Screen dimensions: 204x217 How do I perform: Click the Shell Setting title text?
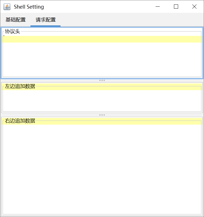29,7
